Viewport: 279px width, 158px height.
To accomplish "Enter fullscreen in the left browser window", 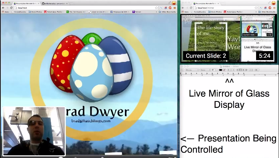I will (x=169, y=3).
